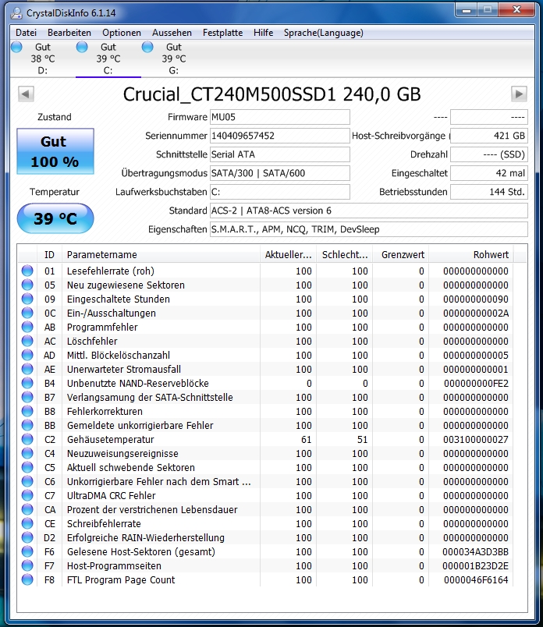Click status icon for Unerwarteter Stromausfall
Image resolution: width=543 pixels, height=627 pixels.
tap(27, 369)
